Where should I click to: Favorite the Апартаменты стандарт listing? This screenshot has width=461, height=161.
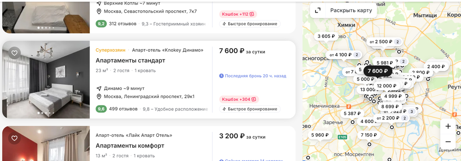coord(15,53)
